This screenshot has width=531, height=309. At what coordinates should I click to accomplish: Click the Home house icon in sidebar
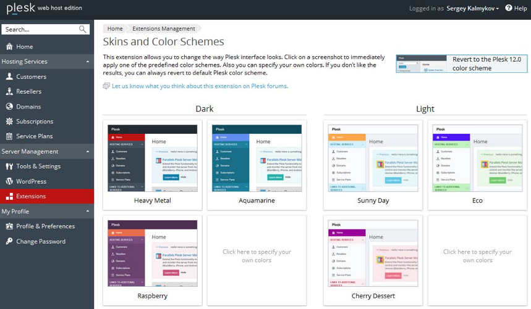coord(9,47)
